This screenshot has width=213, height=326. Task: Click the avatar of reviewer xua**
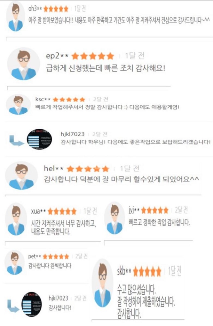point(16,220)
